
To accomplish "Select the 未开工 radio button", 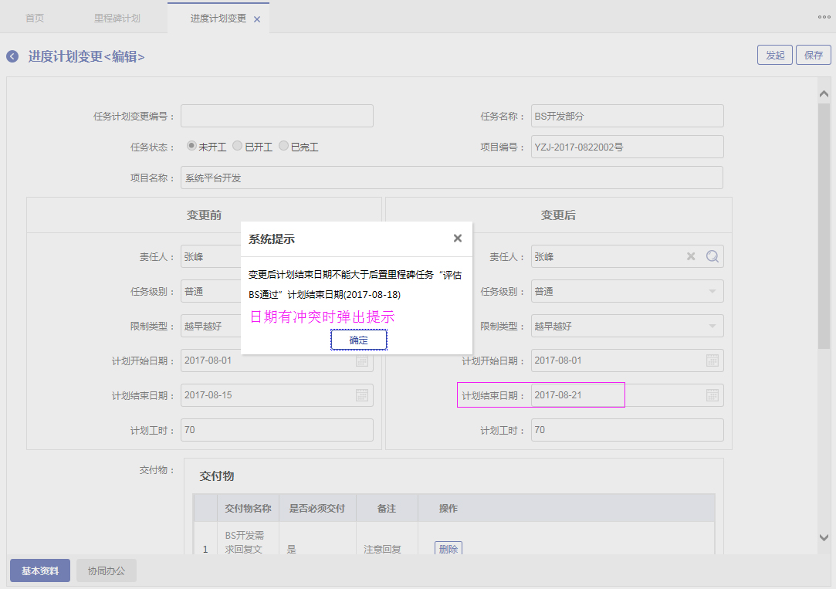I will click(191, 146).
